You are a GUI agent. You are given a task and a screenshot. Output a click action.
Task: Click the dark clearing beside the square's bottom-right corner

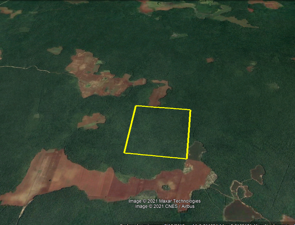click(x=196, y=151)
